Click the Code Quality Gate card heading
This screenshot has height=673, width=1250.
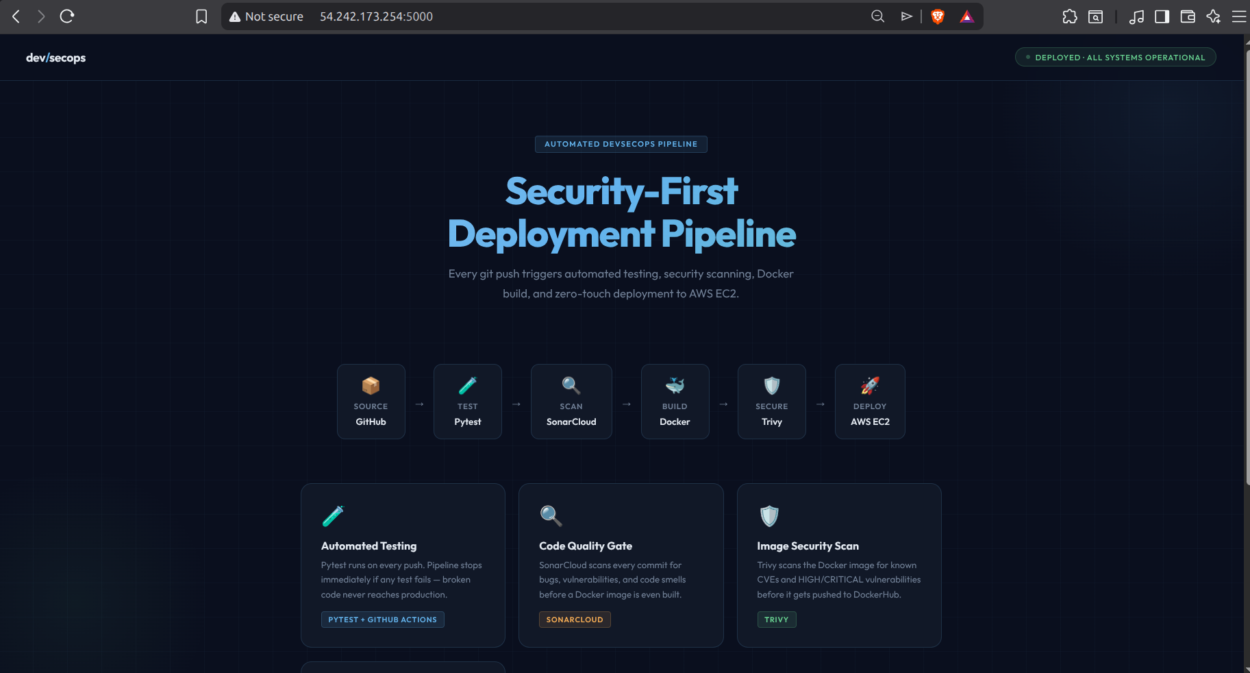coord(586,546)
